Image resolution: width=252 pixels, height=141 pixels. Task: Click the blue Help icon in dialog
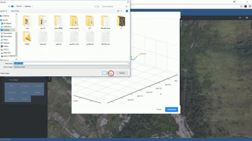127,11
